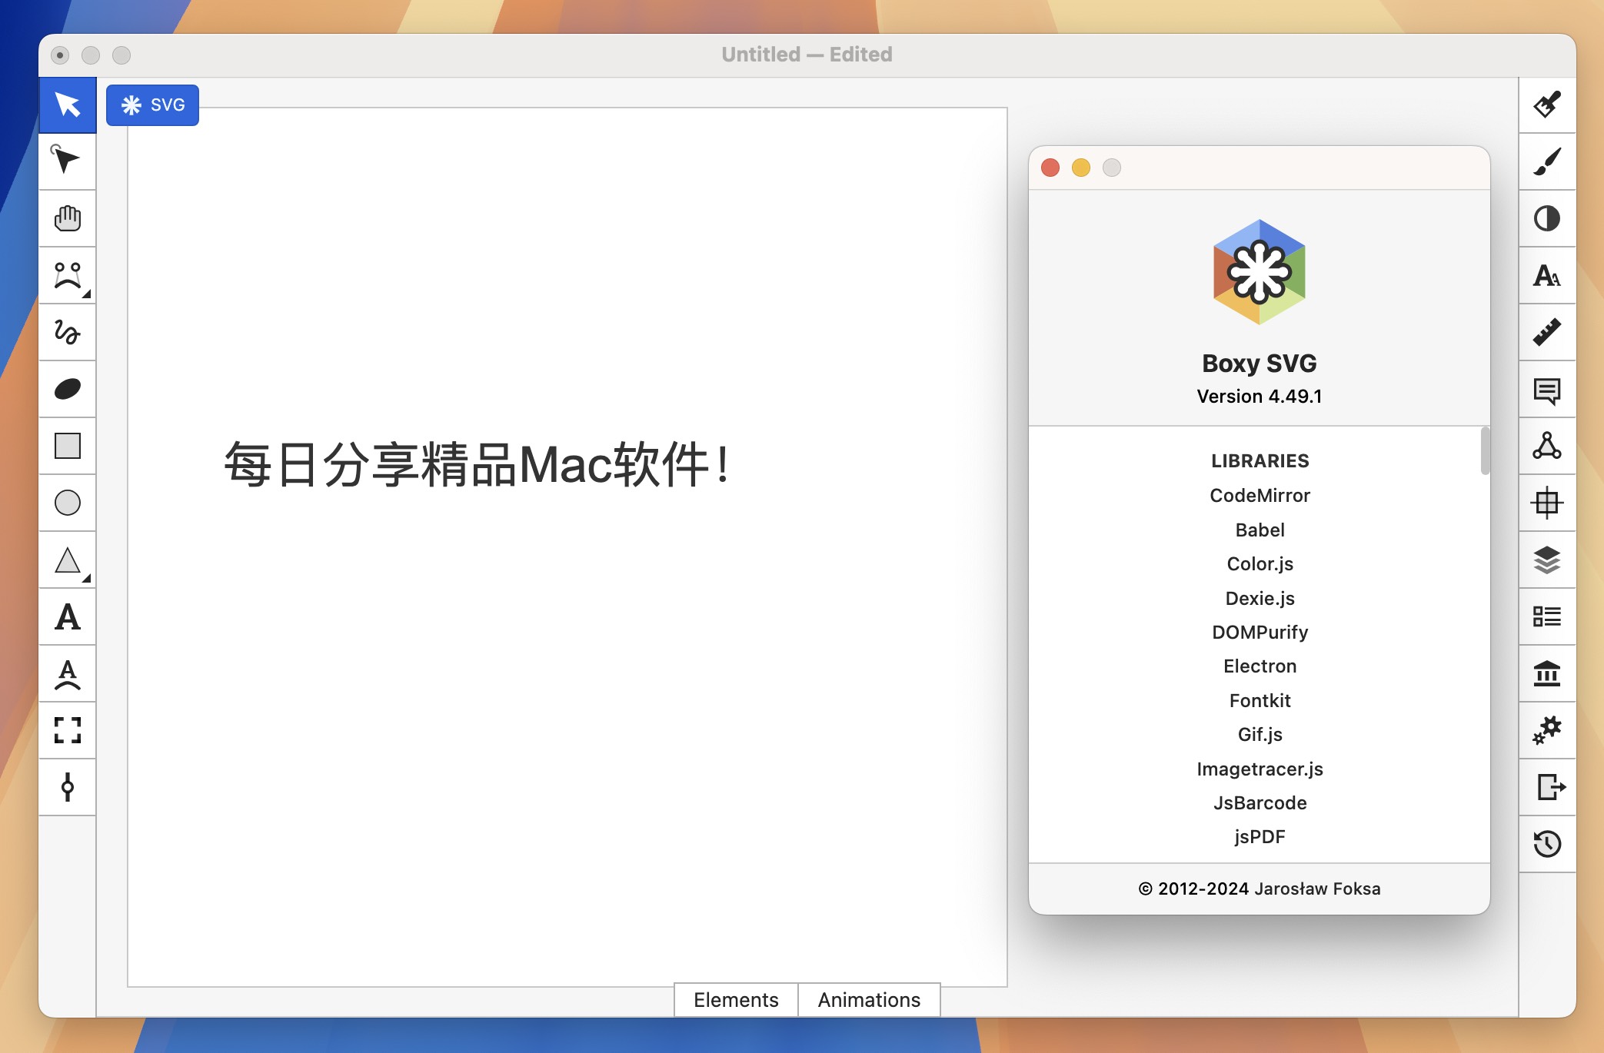Viewport: 1604px width, 1053px height.
Task: Select the Guide line tool
Action: [x=68, y=787]
